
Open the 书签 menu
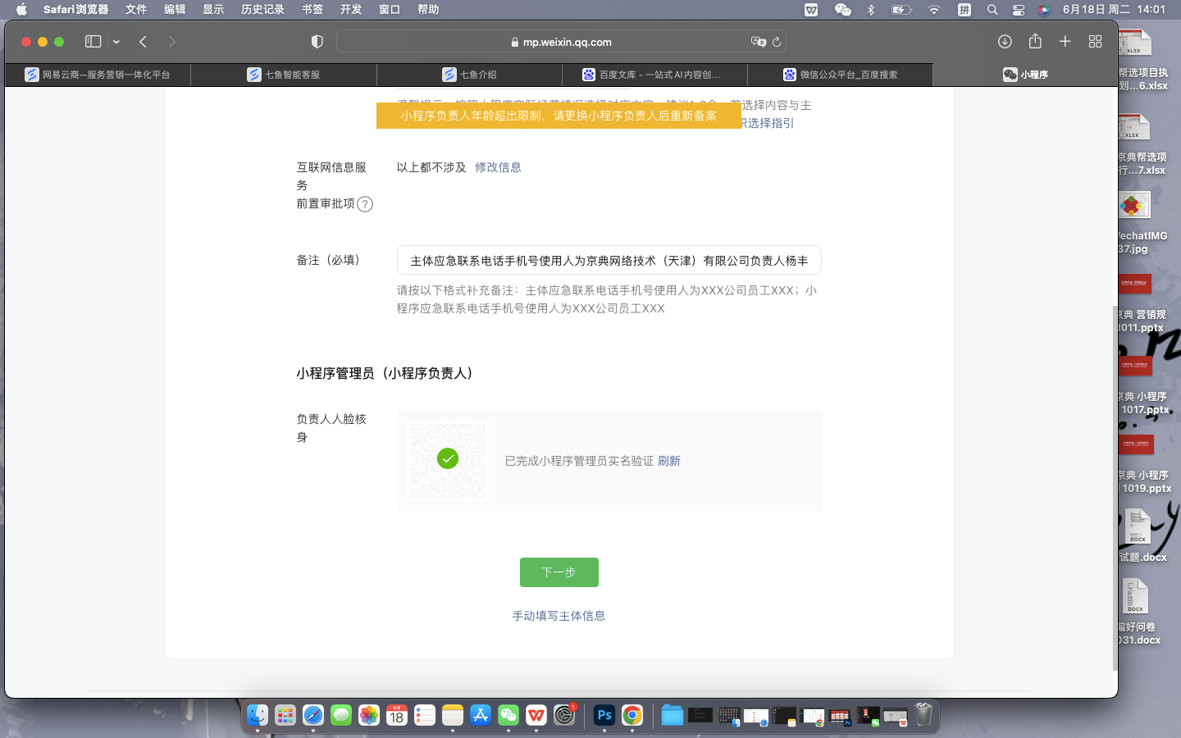[312, 10]
